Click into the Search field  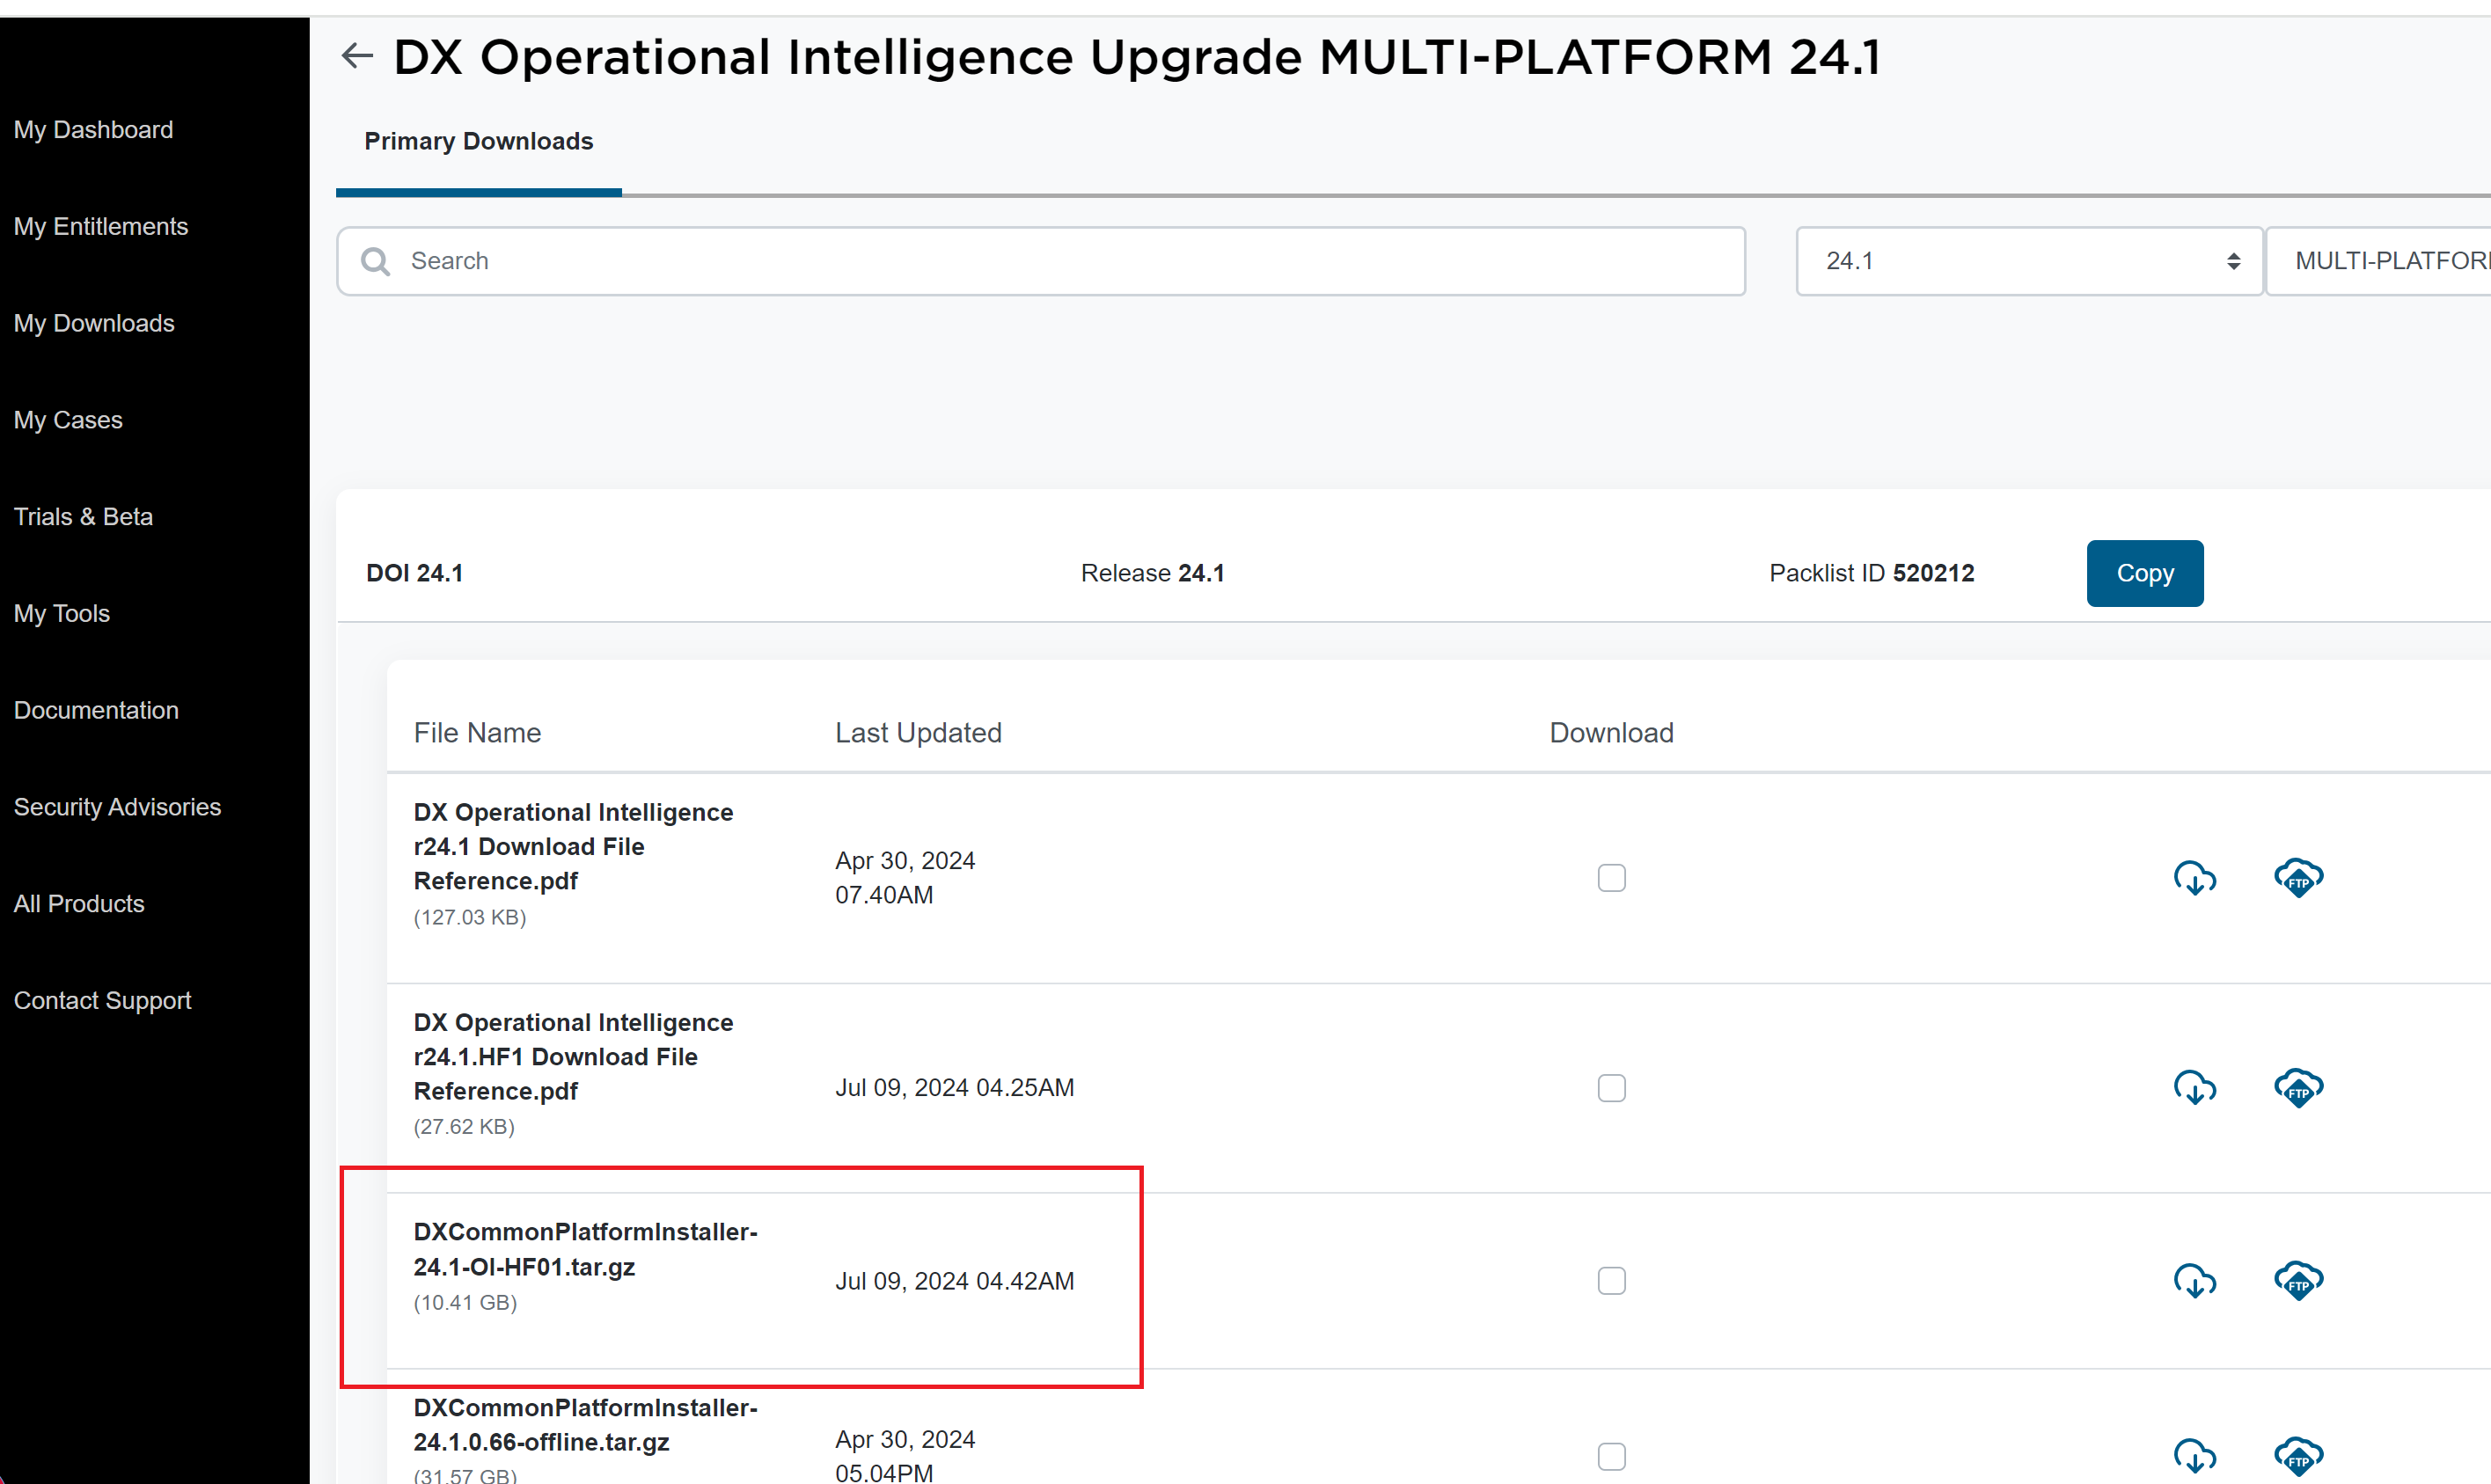coord(1060,261)
